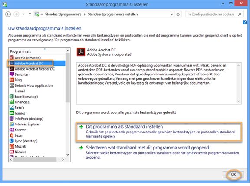Click the InfoPath icon in list
This screenshot has width=250, height=186.
click(x=12, y=118)
